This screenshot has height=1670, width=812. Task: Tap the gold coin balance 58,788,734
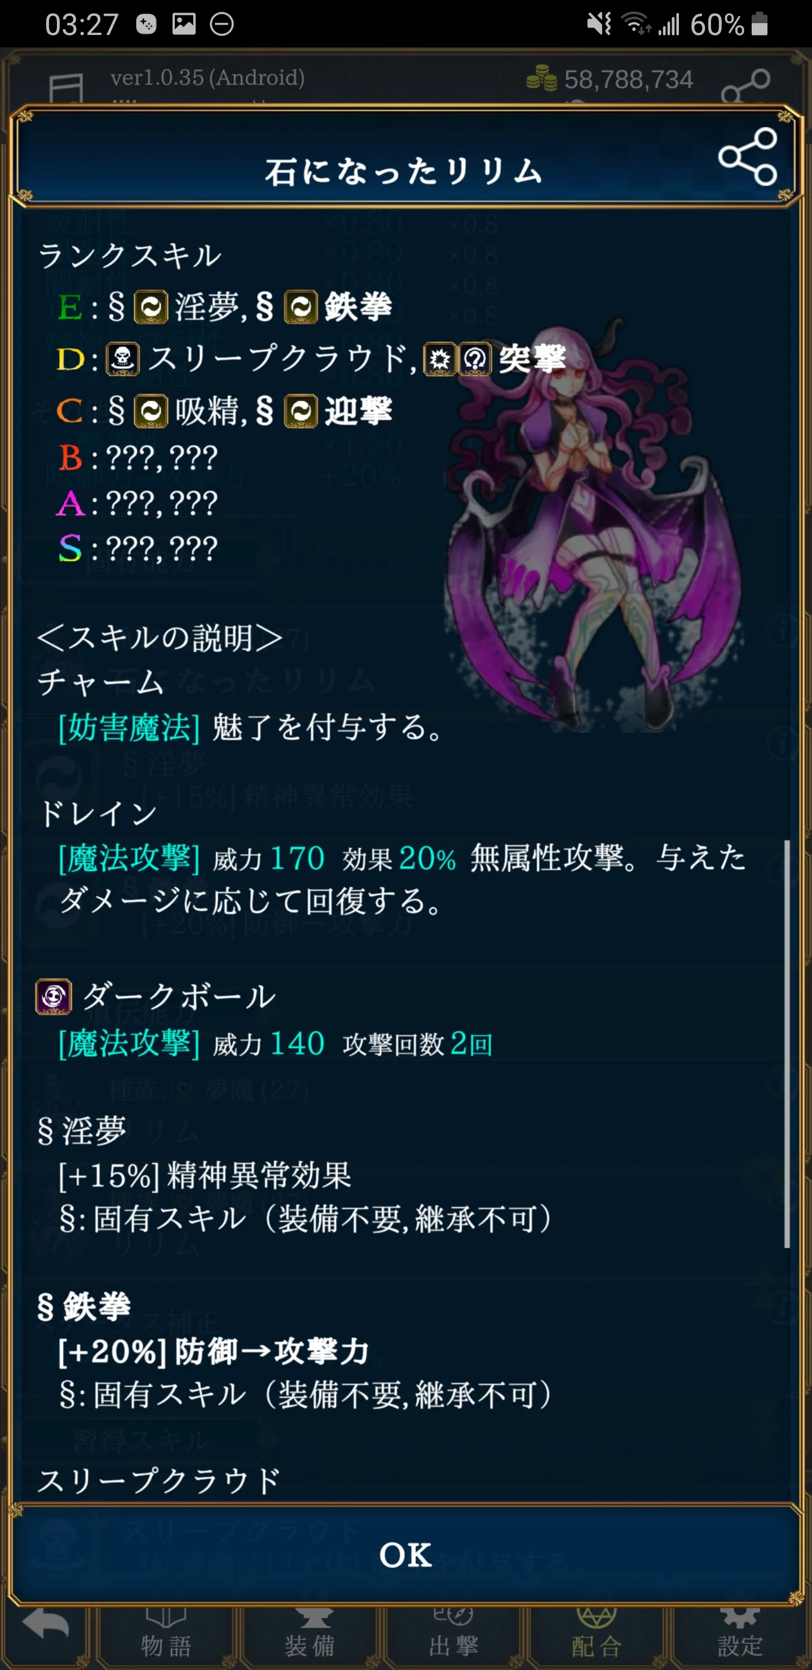(609, 80)
